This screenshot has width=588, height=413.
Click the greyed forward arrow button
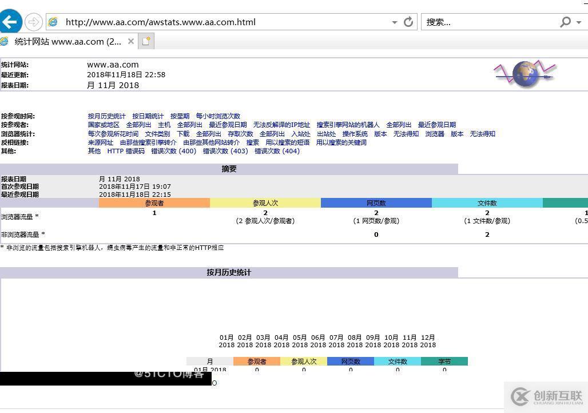pos(33,22)
